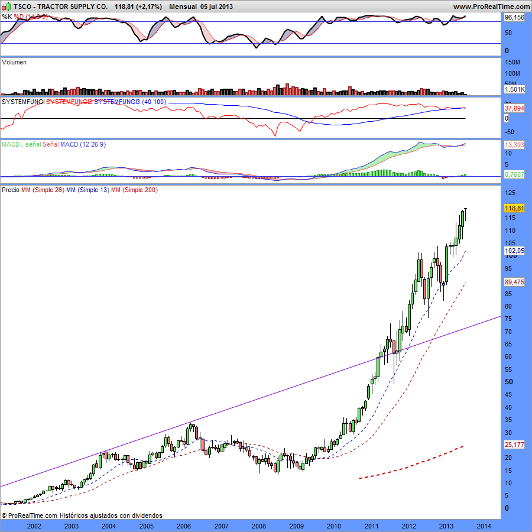Click the 2008 year on time axis

click(x=258, y=526)
